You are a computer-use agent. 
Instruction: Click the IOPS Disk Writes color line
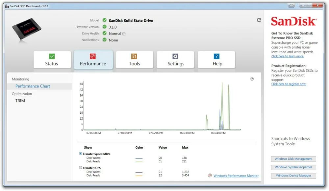click(139, 172)
